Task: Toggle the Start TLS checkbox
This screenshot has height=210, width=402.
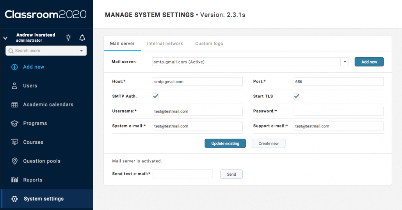Action: click(297, 96)
